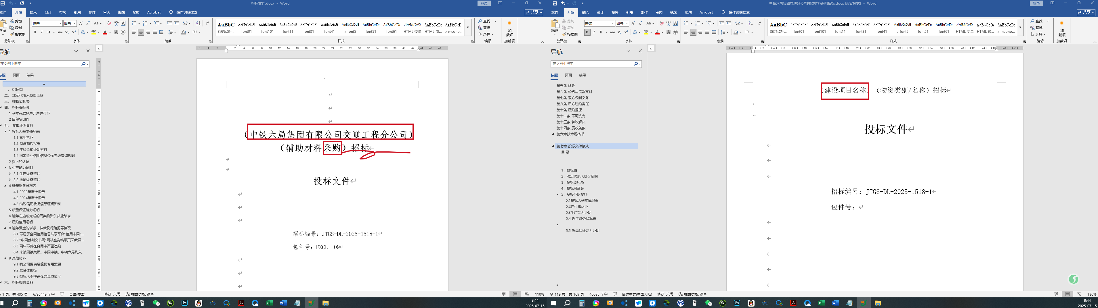Screen dimensions: 1098x308
Task: Toggle subscript in 投标文件.docx window
Action: pyautogui.click(x=67, y=32)
